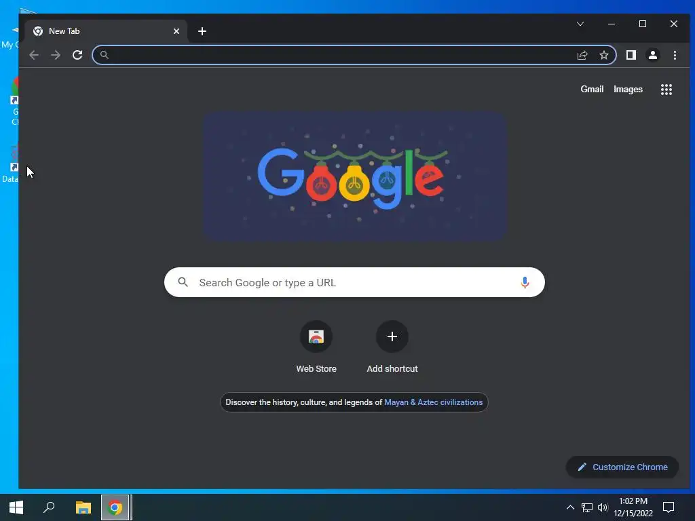Click the holiday Google doodle

point(354,176)
